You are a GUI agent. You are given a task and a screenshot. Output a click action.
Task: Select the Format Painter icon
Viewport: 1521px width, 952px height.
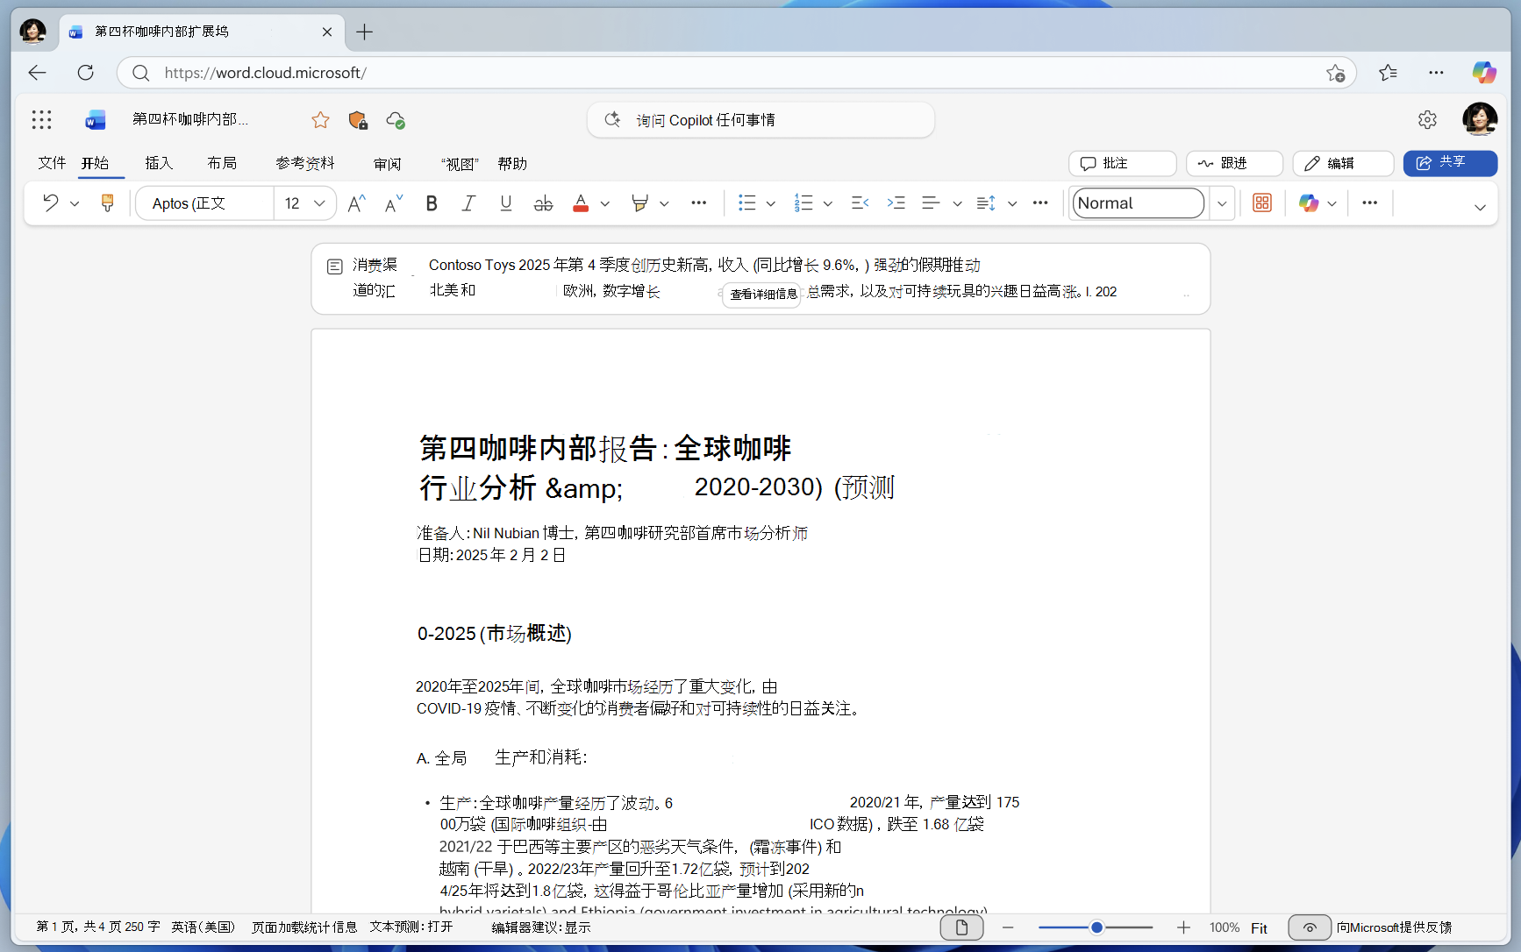(x=107, y=203)
